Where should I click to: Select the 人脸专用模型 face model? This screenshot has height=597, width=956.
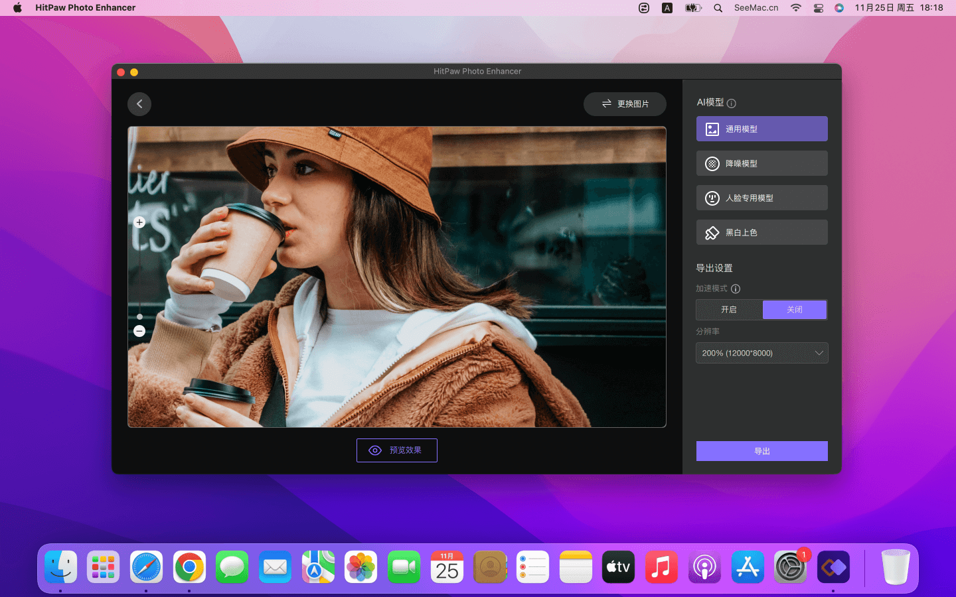[761, 198]
